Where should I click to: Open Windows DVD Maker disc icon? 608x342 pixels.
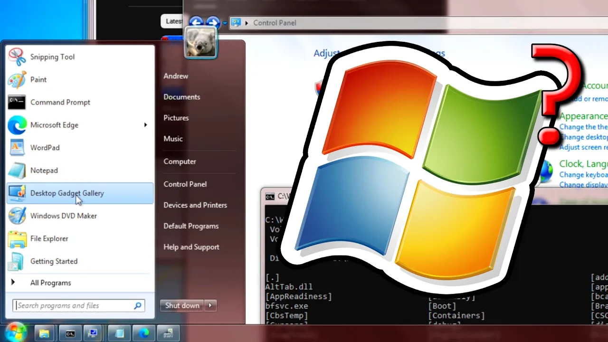17,216
